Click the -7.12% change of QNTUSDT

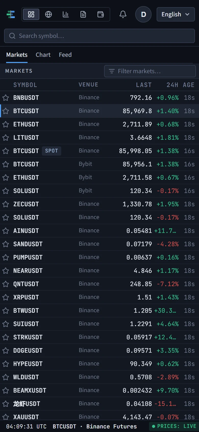tap(168, 284)
